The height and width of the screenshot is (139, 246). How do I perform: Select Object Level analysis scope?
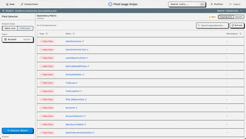(10, 28)
